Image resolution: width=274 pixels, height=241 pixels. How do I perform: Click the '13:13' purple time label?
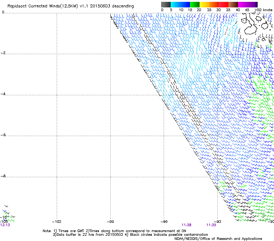pos(5,225)
